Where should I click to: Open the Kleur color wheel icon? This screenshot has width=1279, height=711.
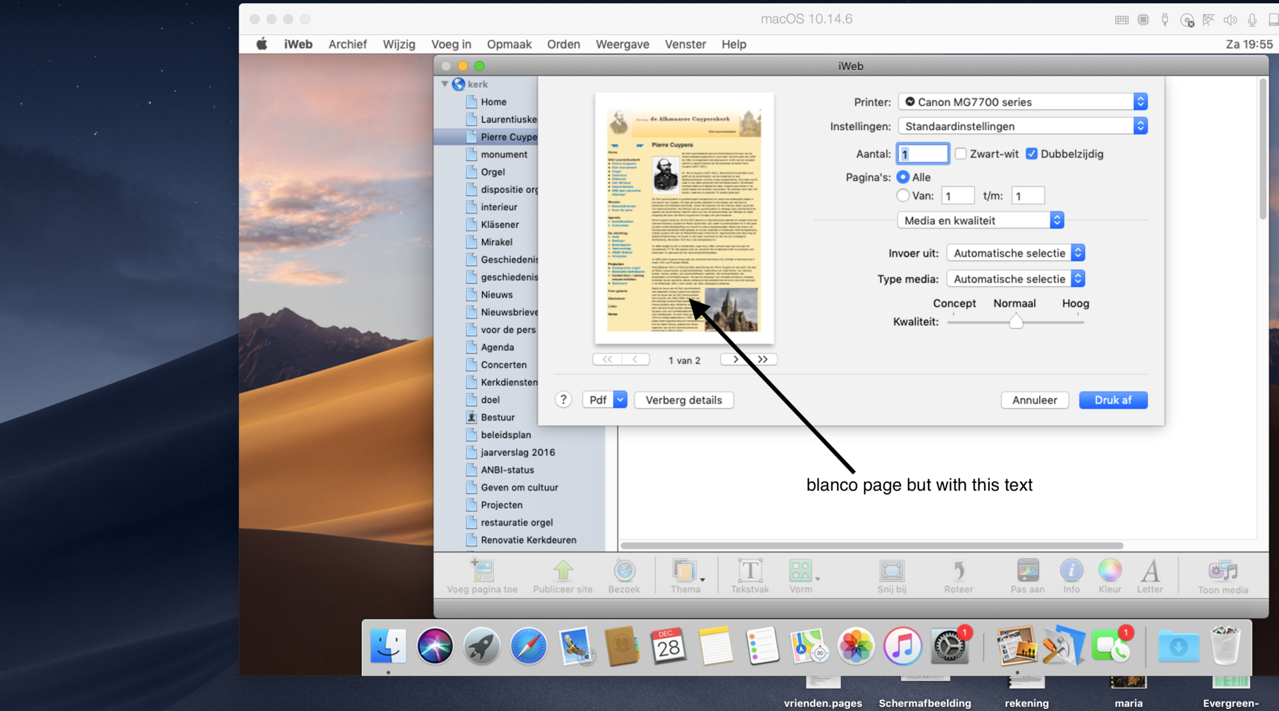pyautogui.click(x=1110, y=570)
